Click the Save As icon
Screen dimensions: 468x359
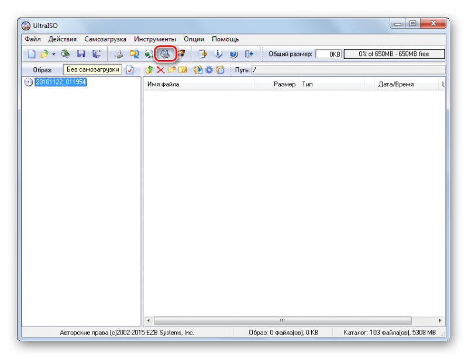[97, 54]
